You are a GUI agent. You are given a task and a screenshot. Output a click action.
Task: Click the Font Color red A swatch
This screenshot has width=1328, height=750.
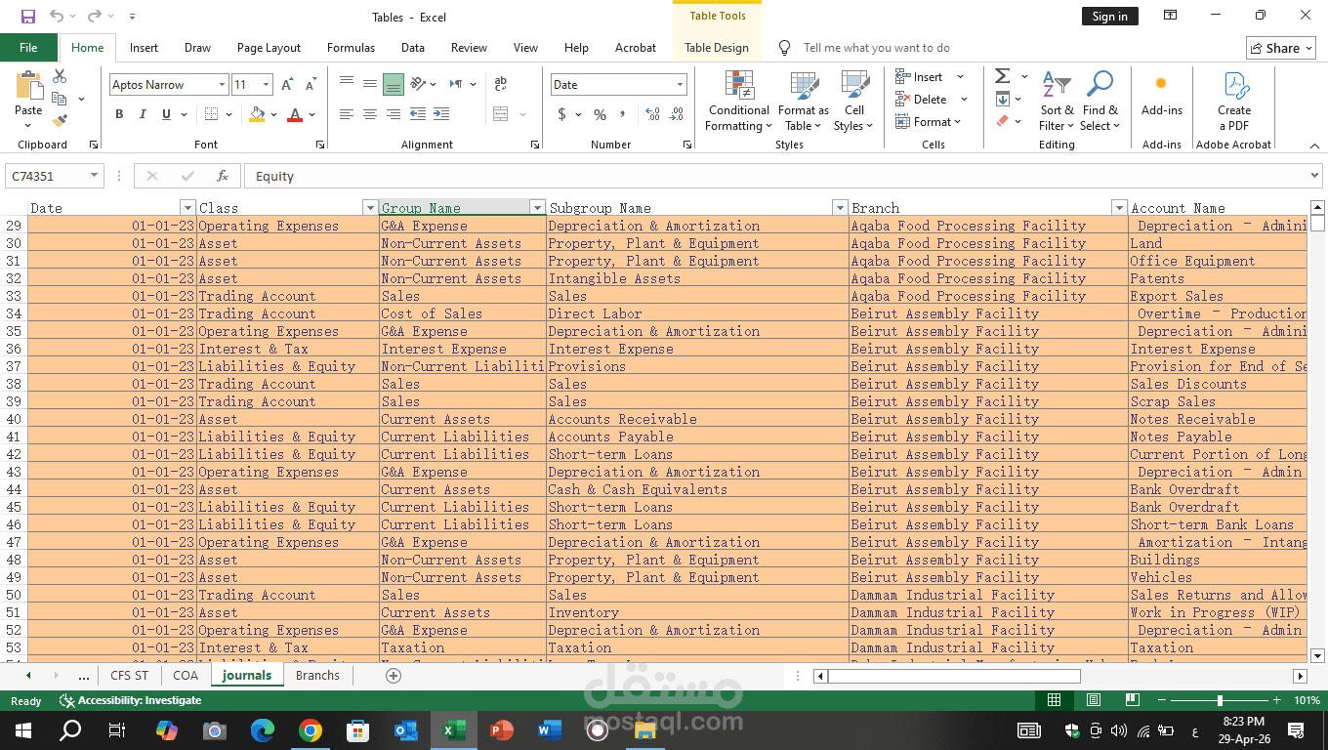click(x=295, y=114)
